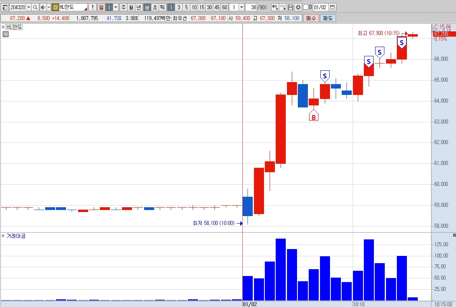Select the 45 minute interval button
This screenshot has width=456, height=307.
217,7
